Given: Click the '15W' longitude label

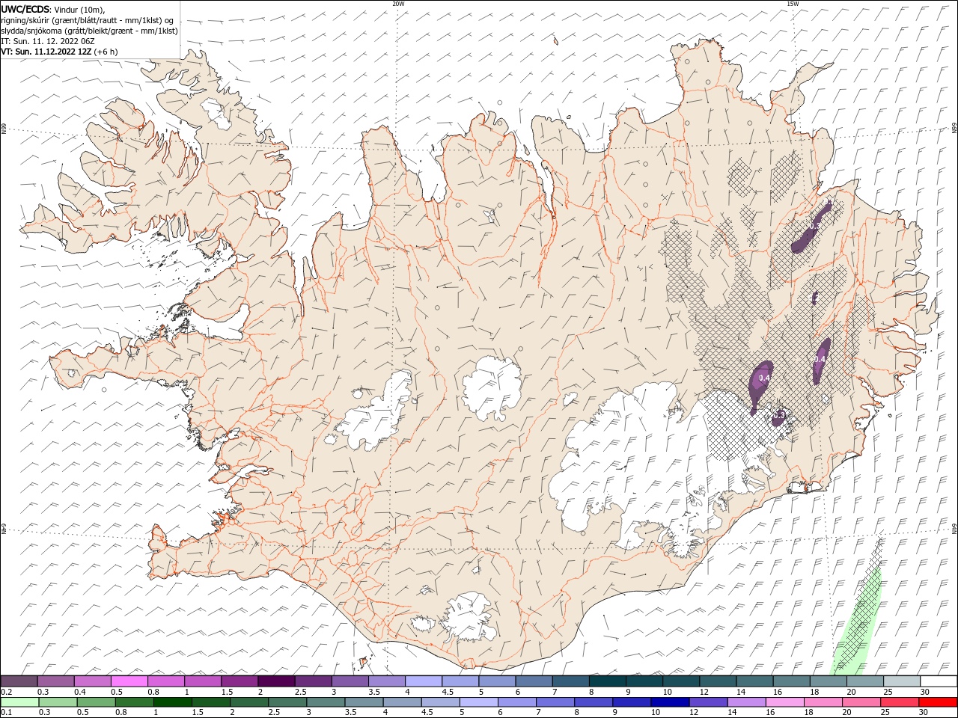Looking at the screenshot, I should click(793, 4).
